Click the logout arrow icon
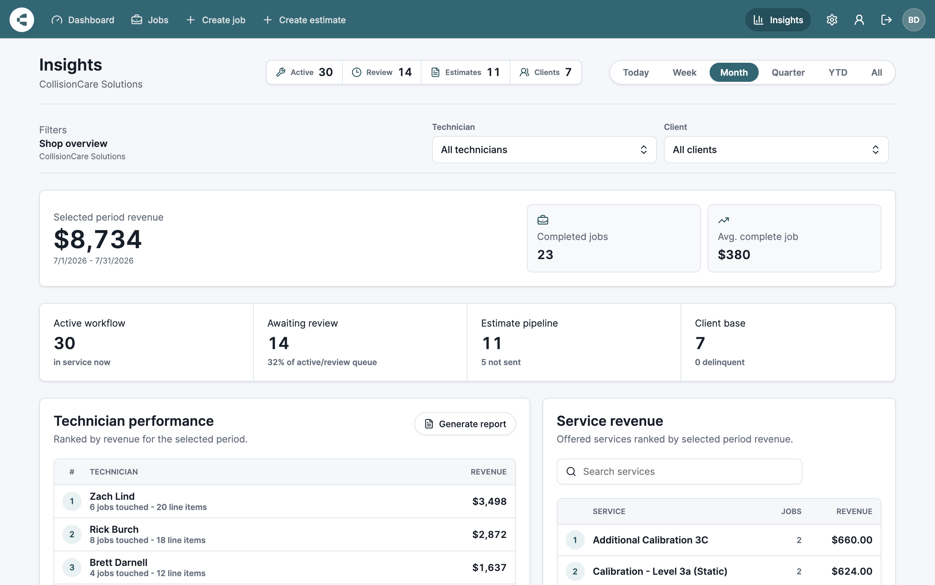The width and height of the screenshot is (935, 585). point(886,20)
